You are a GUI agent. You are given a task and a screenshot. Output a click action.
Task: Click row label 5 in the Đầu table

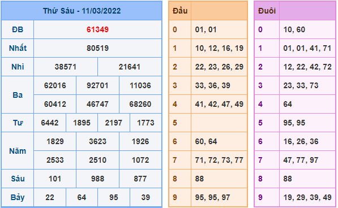point(175,123)
